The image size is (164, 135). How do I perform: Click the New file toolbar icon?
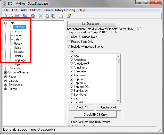pyautogui.click(x=5, y=16)
